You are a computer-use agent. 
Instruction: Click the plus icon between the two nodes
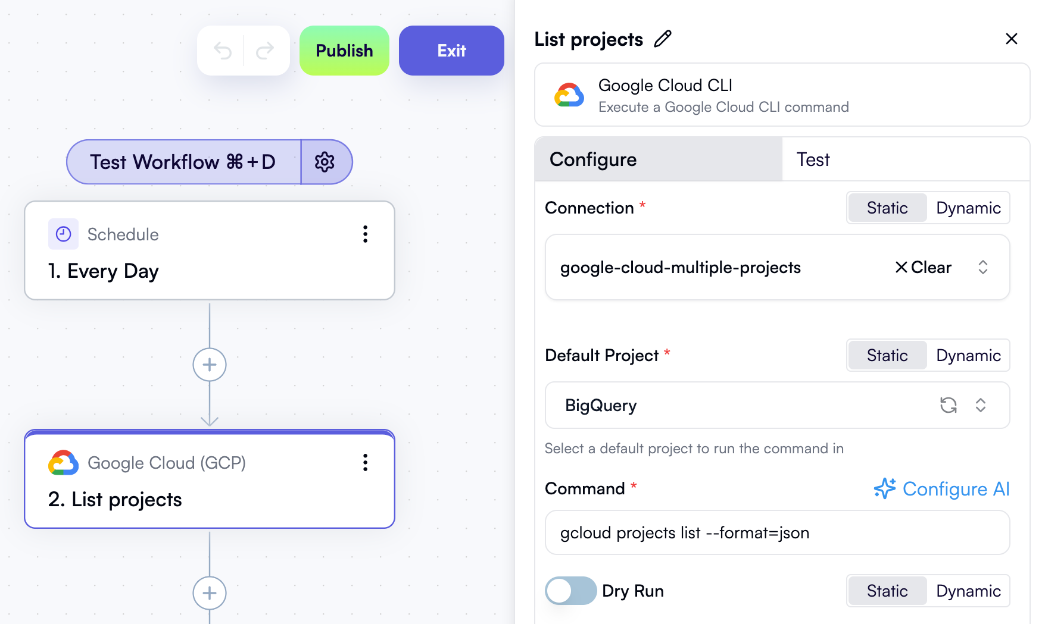coord(209,365)
